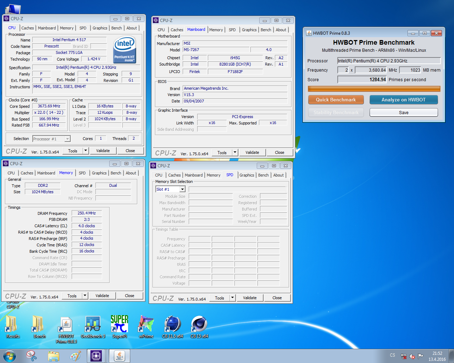Click the DRAM Frequency value 250.4 MHz
Viewport: 454px width, 363px height.
(x=87, y=213)
